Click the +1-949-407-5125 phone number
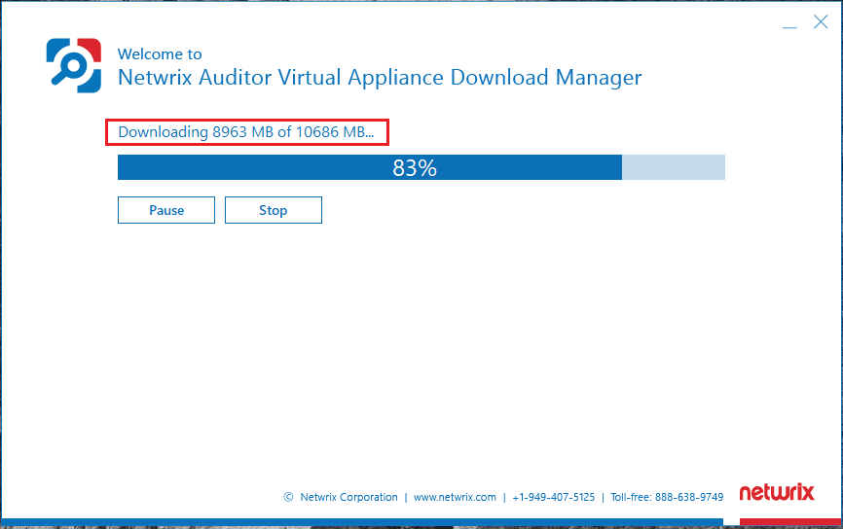The height and width of the screenshot is (529, 843). pos(553,497)
